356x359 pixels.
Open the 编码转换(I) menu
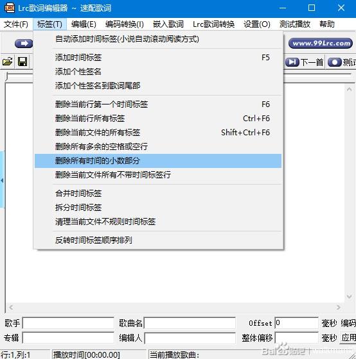(125, 24)
